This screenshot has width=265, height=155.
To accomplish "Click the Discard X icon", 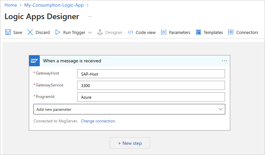I will pyautogui.click(x=30, y=32).
